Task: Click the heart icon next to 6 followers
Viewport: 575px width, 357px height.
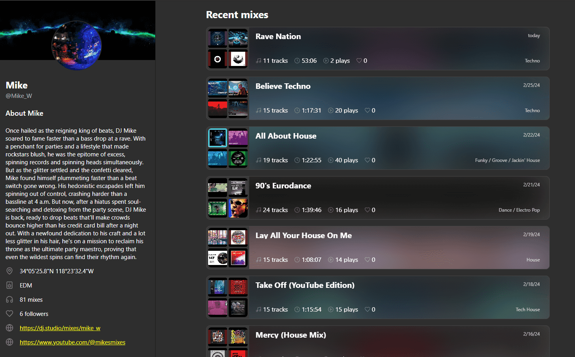Action: pyautogui.click(x=9, y=314)
